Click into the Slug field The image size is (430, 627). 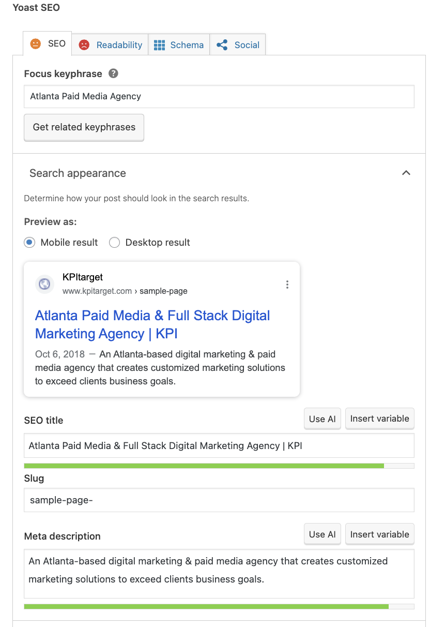(x=219, y=500)
